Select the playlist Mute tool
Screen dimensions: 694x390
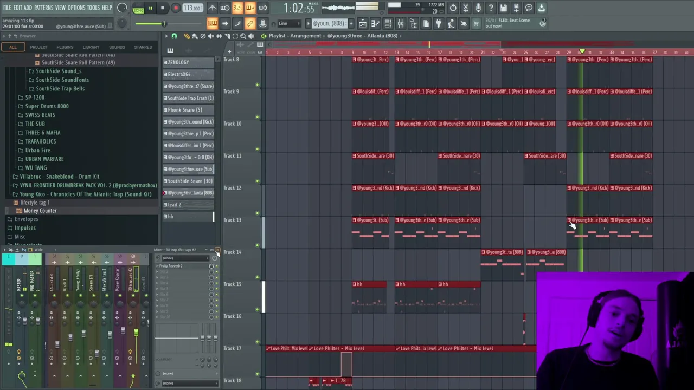point(211,36)
